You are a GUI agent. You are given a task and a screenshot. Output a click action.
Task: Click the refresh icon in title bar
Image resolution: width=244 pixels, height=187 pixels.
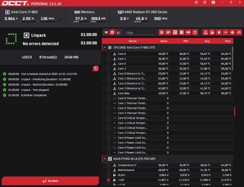tap(196, 2)
